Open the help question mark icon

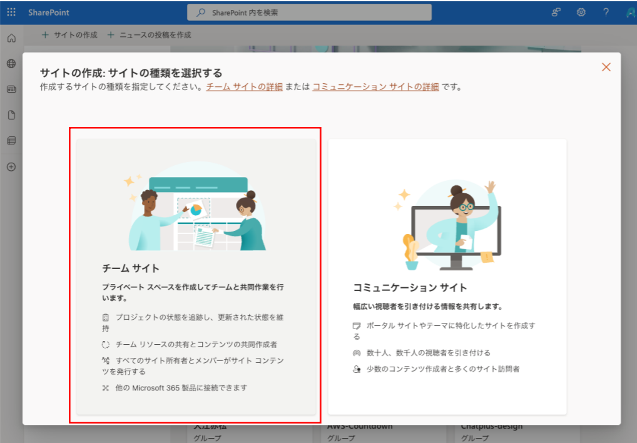(606, 12)
